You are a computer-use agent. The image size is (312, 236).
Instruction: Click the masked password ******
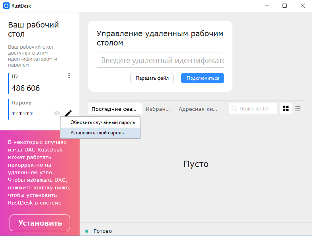[22, 114]
